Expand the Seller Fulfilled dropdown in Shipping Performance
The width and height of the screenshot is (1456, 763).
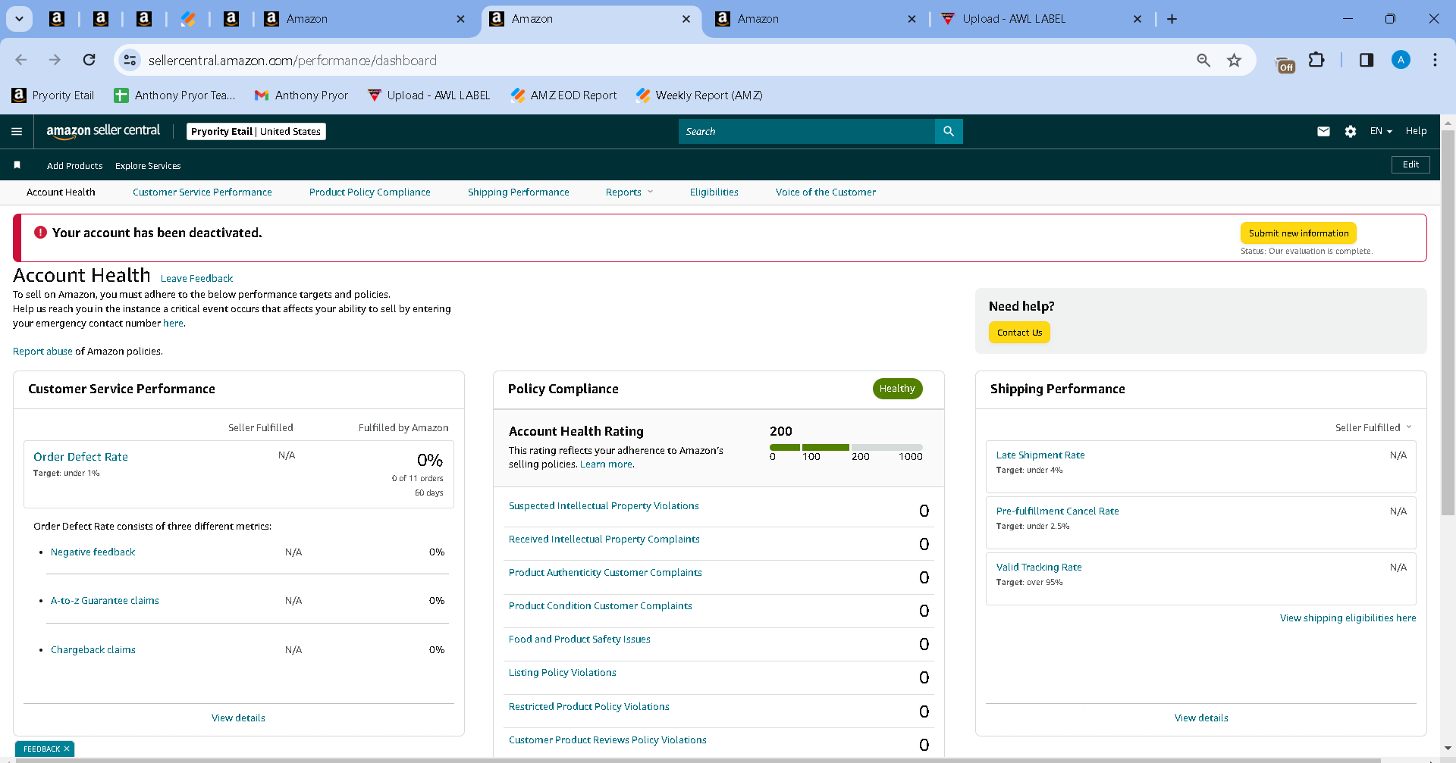[1373, 428]
